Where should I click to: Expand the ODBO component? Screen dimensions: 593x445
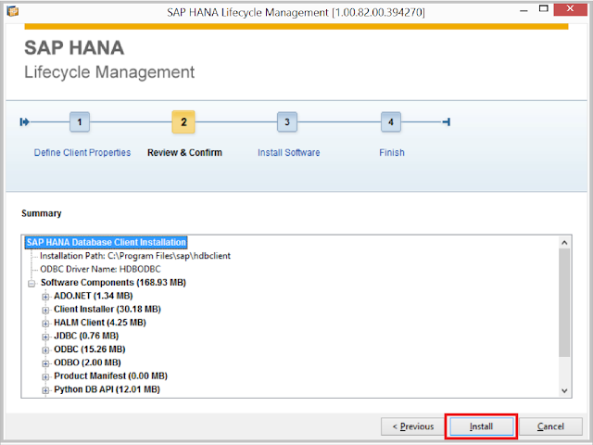click(45, 363)
